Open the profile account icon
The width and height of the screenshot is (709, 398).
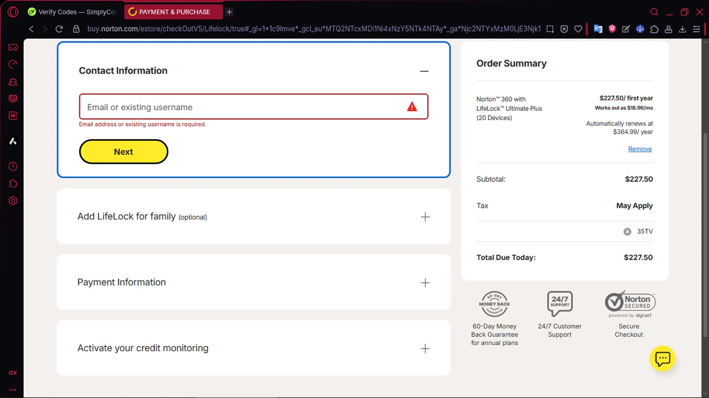click(668, 29)
